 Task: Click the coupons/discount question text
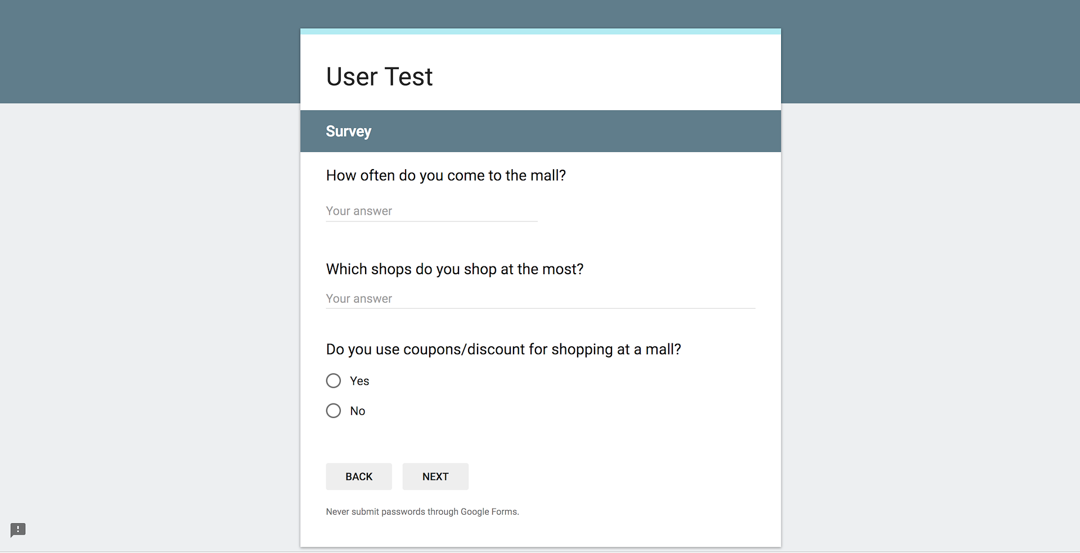coord(503,350)
